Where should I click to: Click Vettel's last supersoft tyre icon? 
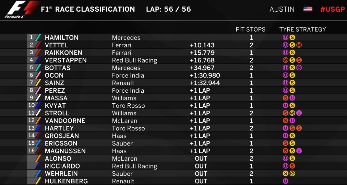click(x=299, y=45)
